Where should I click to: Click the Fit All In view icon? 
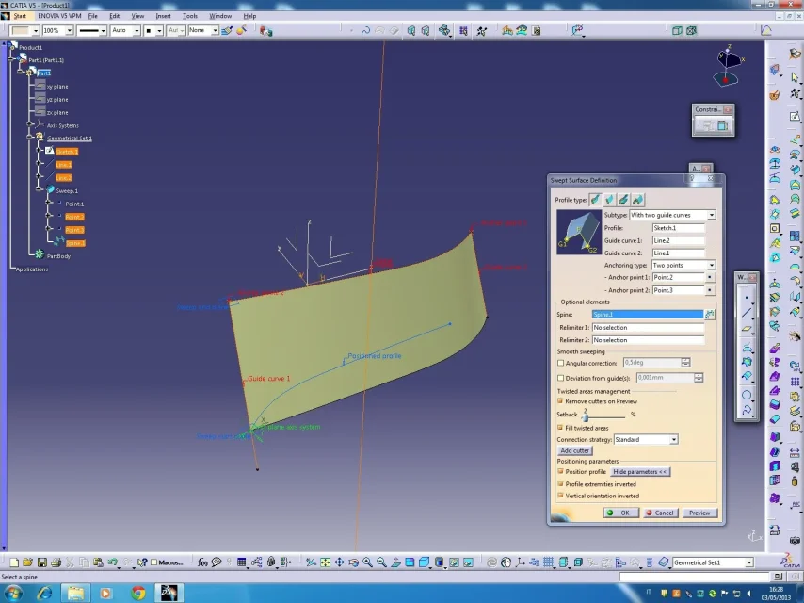point(325,562)
